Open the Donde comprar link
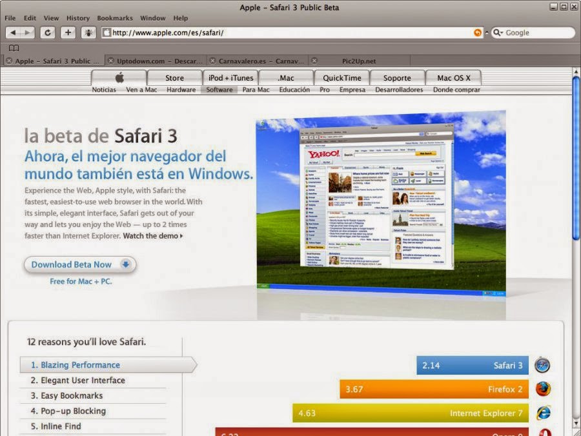The width and height of the screenshot is (581, 436). click(x=456, y=90)
